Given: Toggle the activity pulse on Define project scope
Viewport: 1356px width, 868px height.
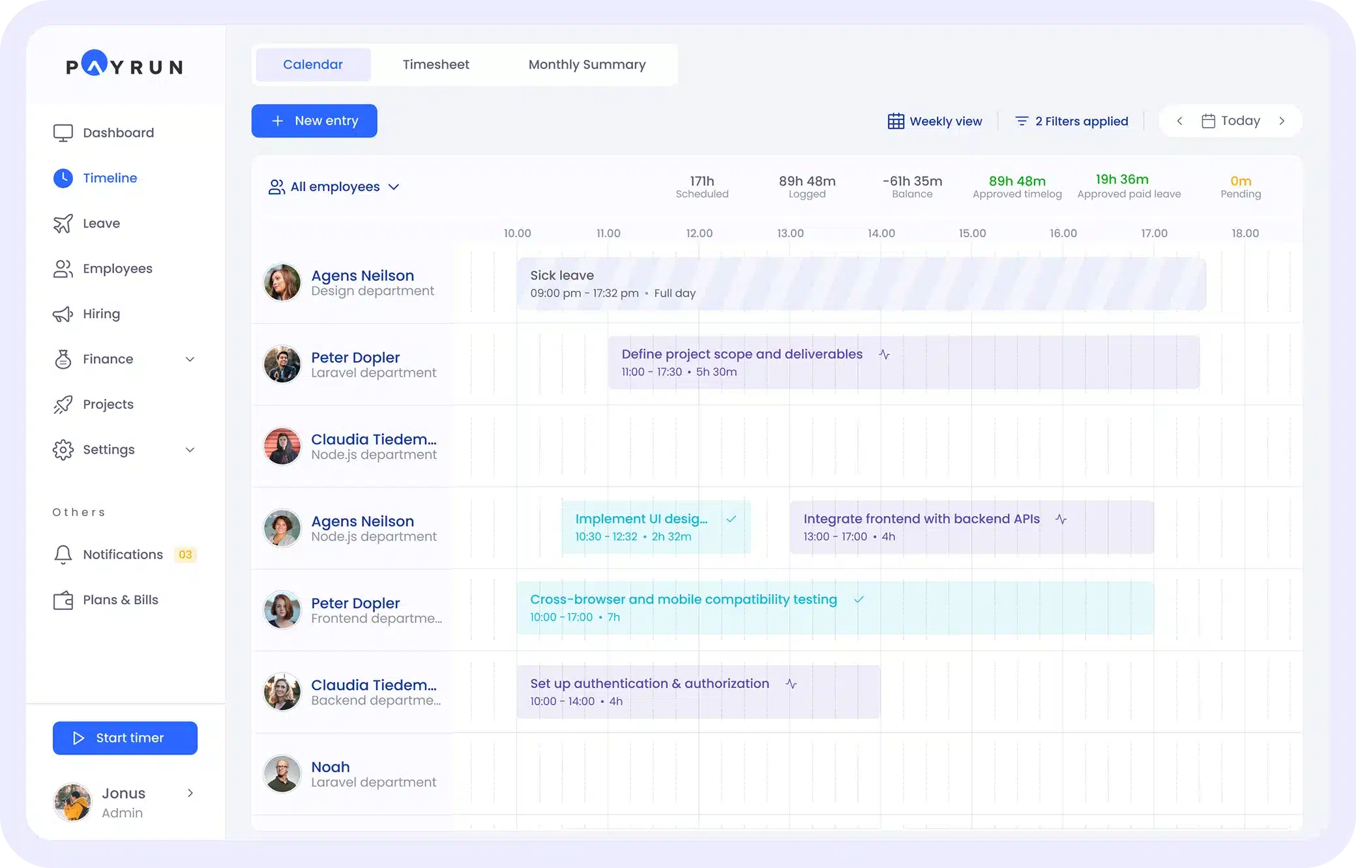Looking at the screenshot, I should [885, 354].
